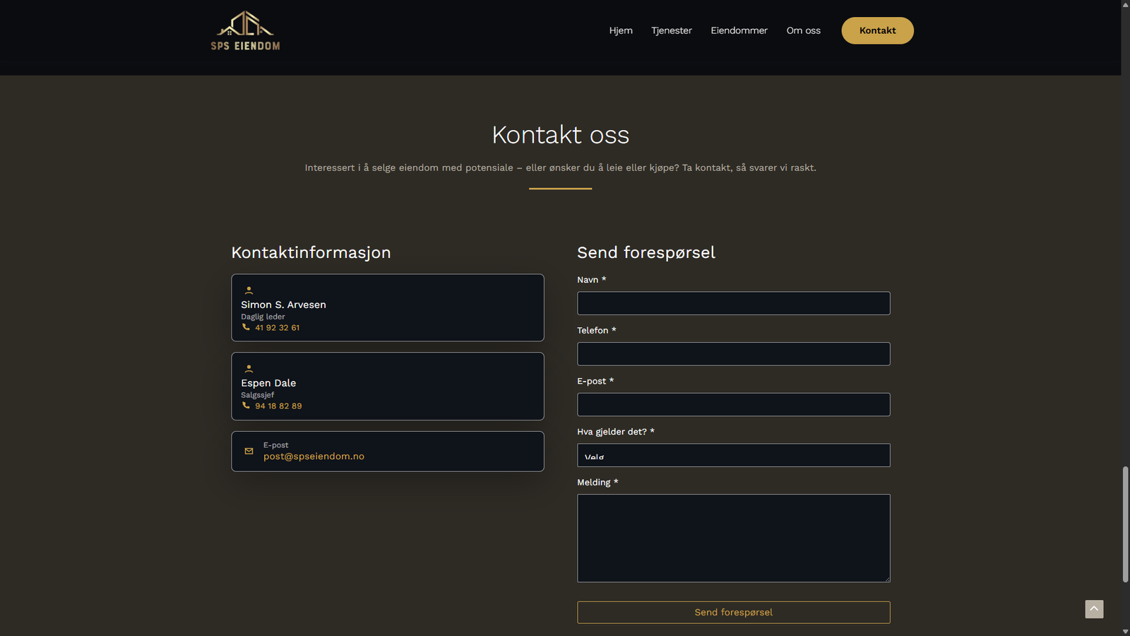Click phone icon beside 94 18 82 89
The width and height of the screenshot is (1130, 636).
(x=246, y=406)
